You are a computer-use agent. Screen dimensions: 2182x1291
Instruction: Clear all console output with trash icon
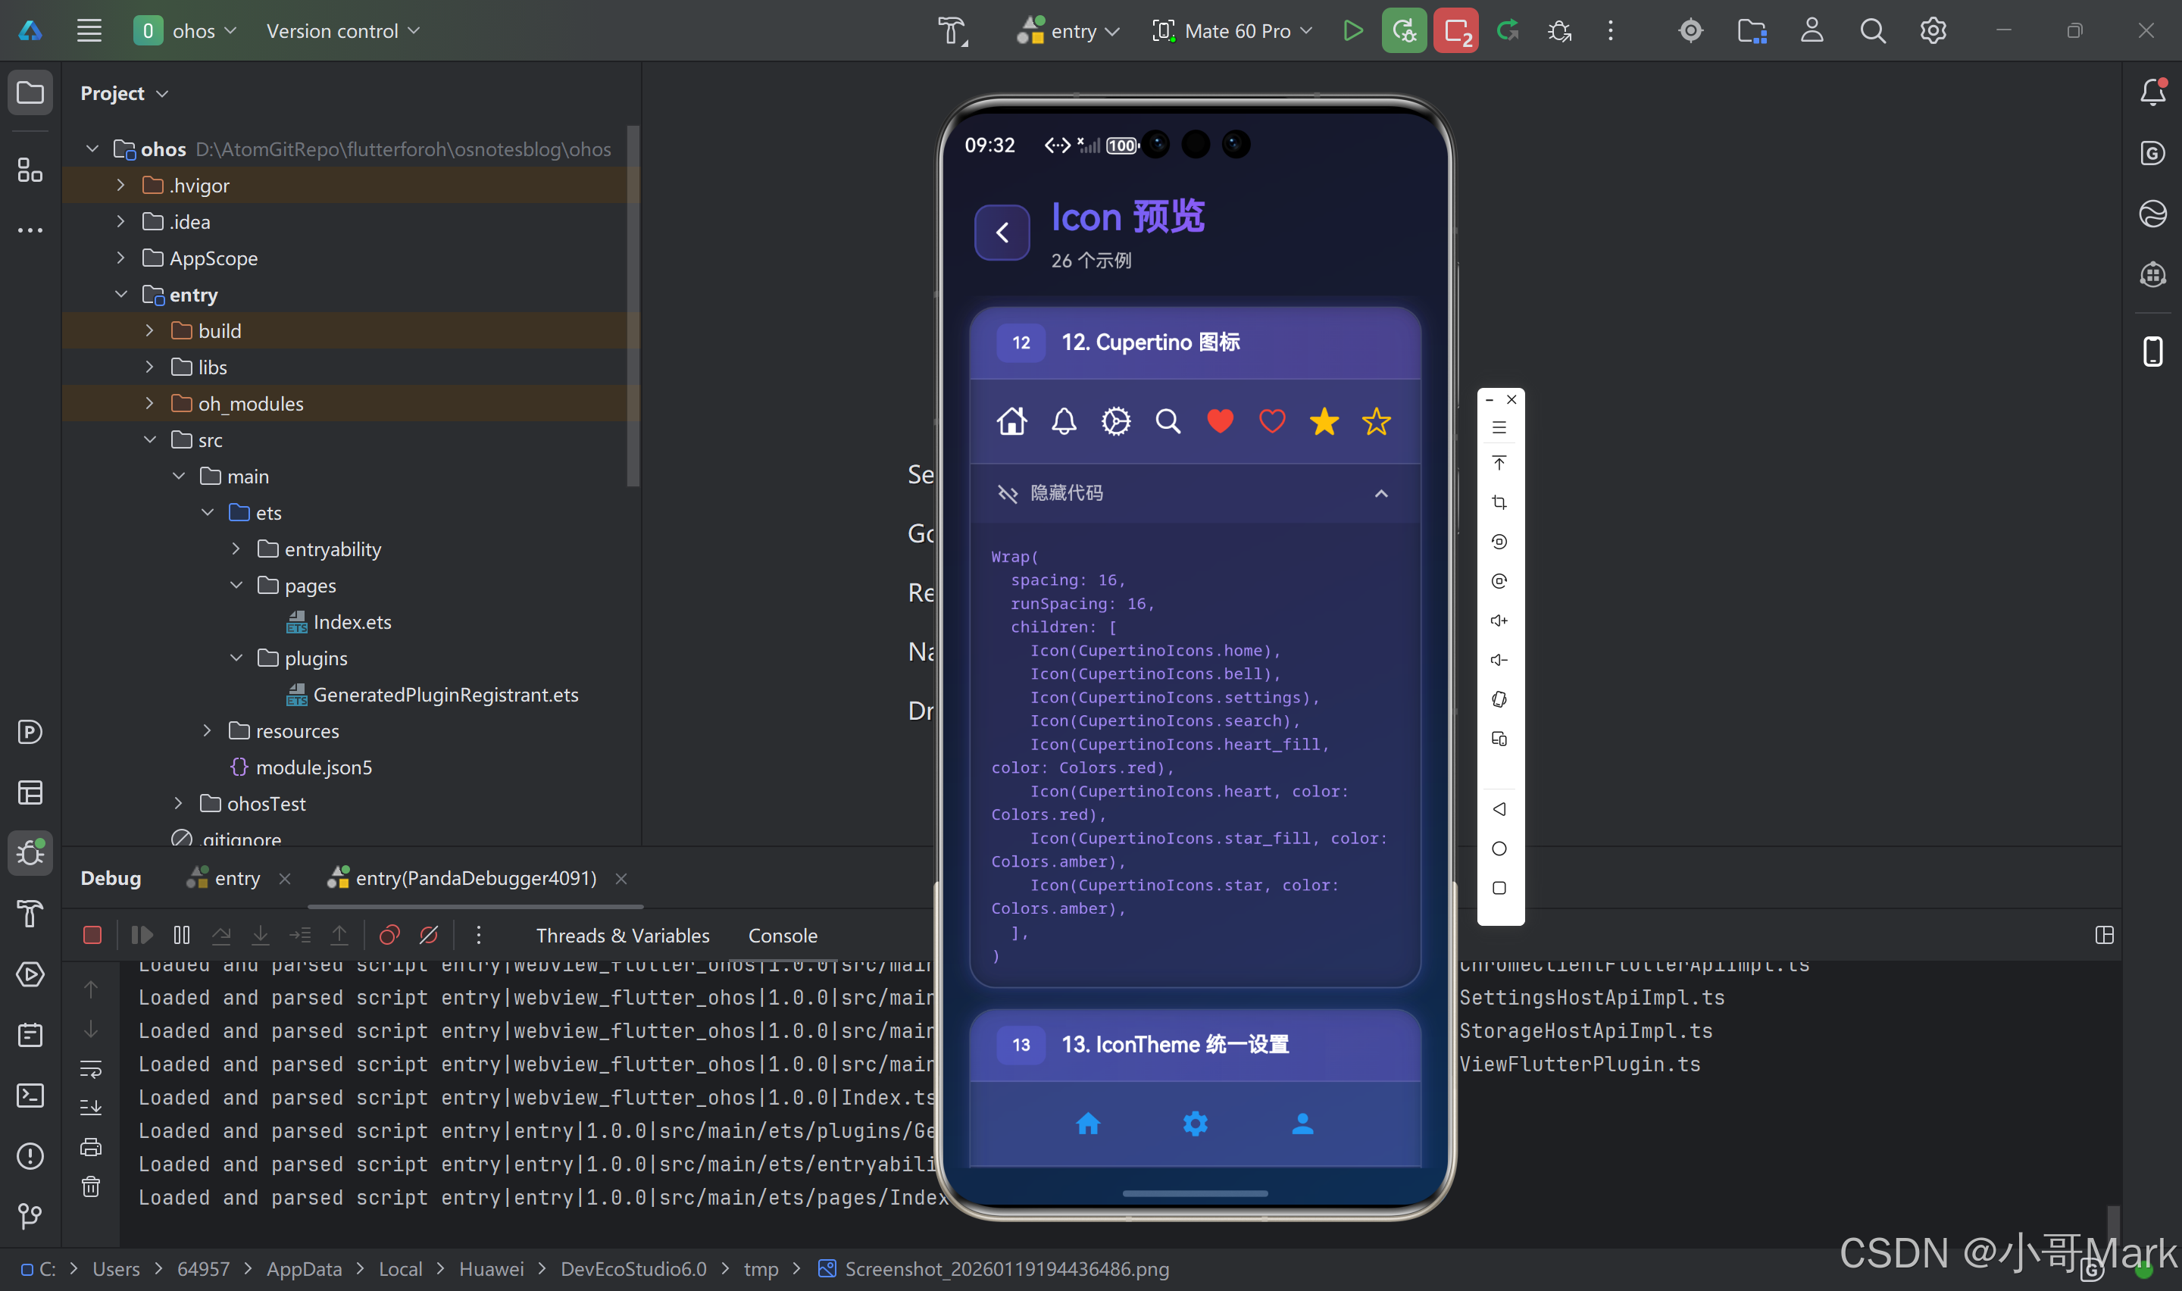[90, 1186]
